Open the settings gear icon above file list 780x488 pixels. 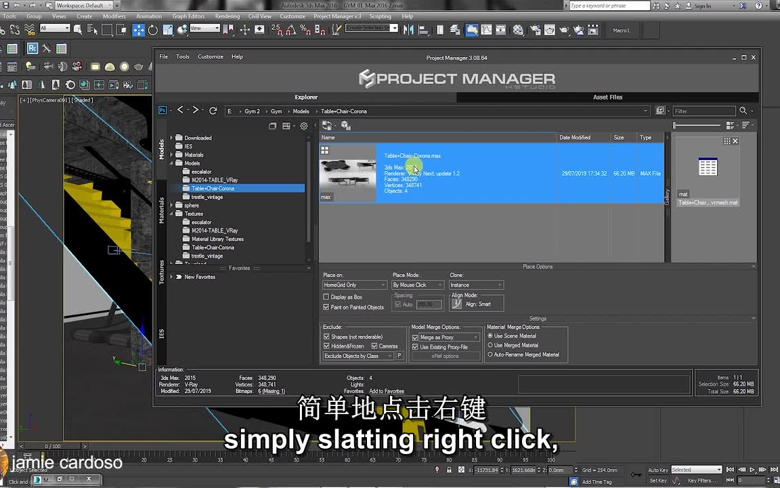tap(303, 125)
